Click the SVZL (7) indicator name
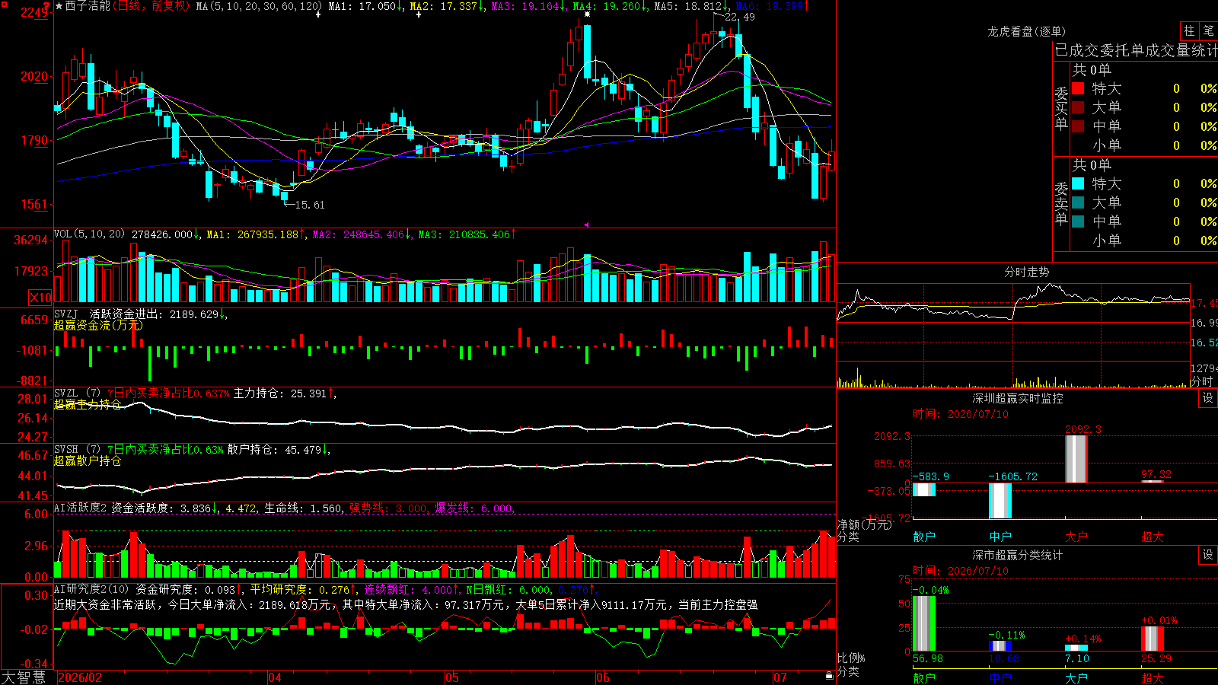The image size is (1218, 685). pyautogui.click(x=77, y=393)
